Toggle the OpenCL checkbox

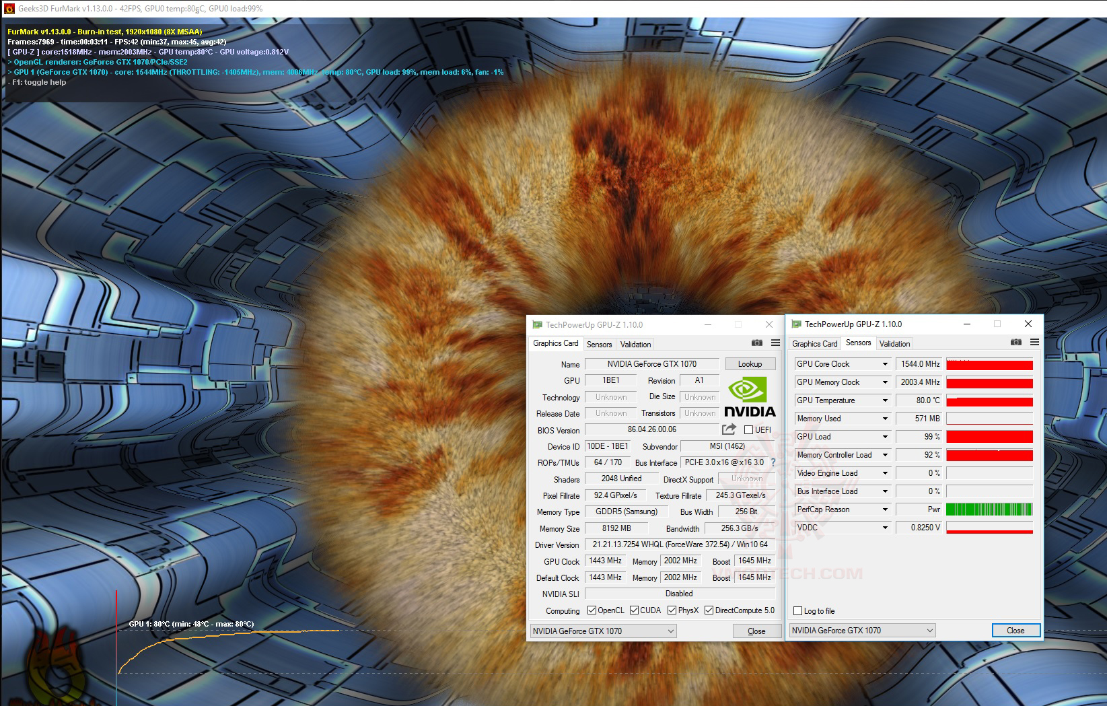coord(592,610)
